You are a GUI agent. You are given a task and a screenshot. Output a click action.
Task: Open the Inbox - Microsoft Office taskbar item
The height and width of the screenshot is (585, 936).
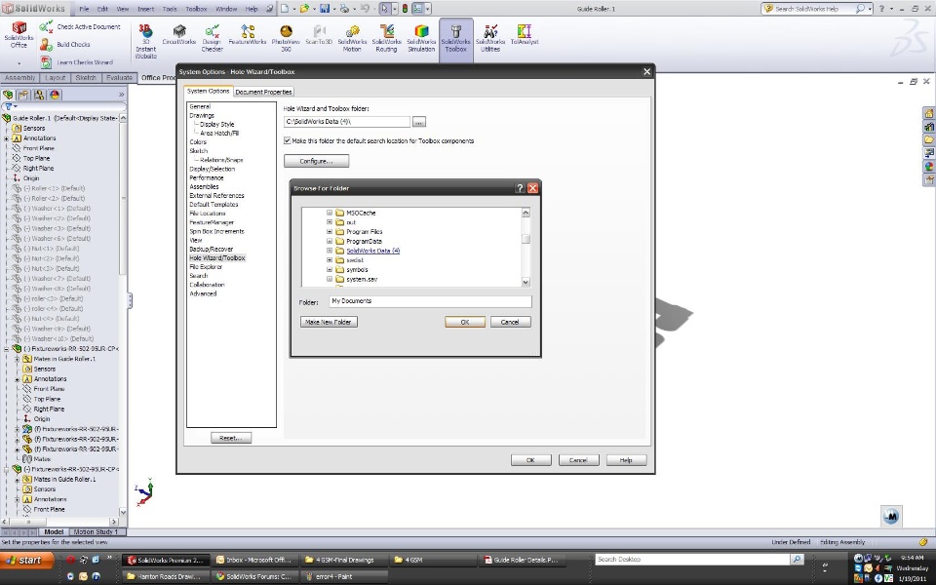click(x=254, y=560)
